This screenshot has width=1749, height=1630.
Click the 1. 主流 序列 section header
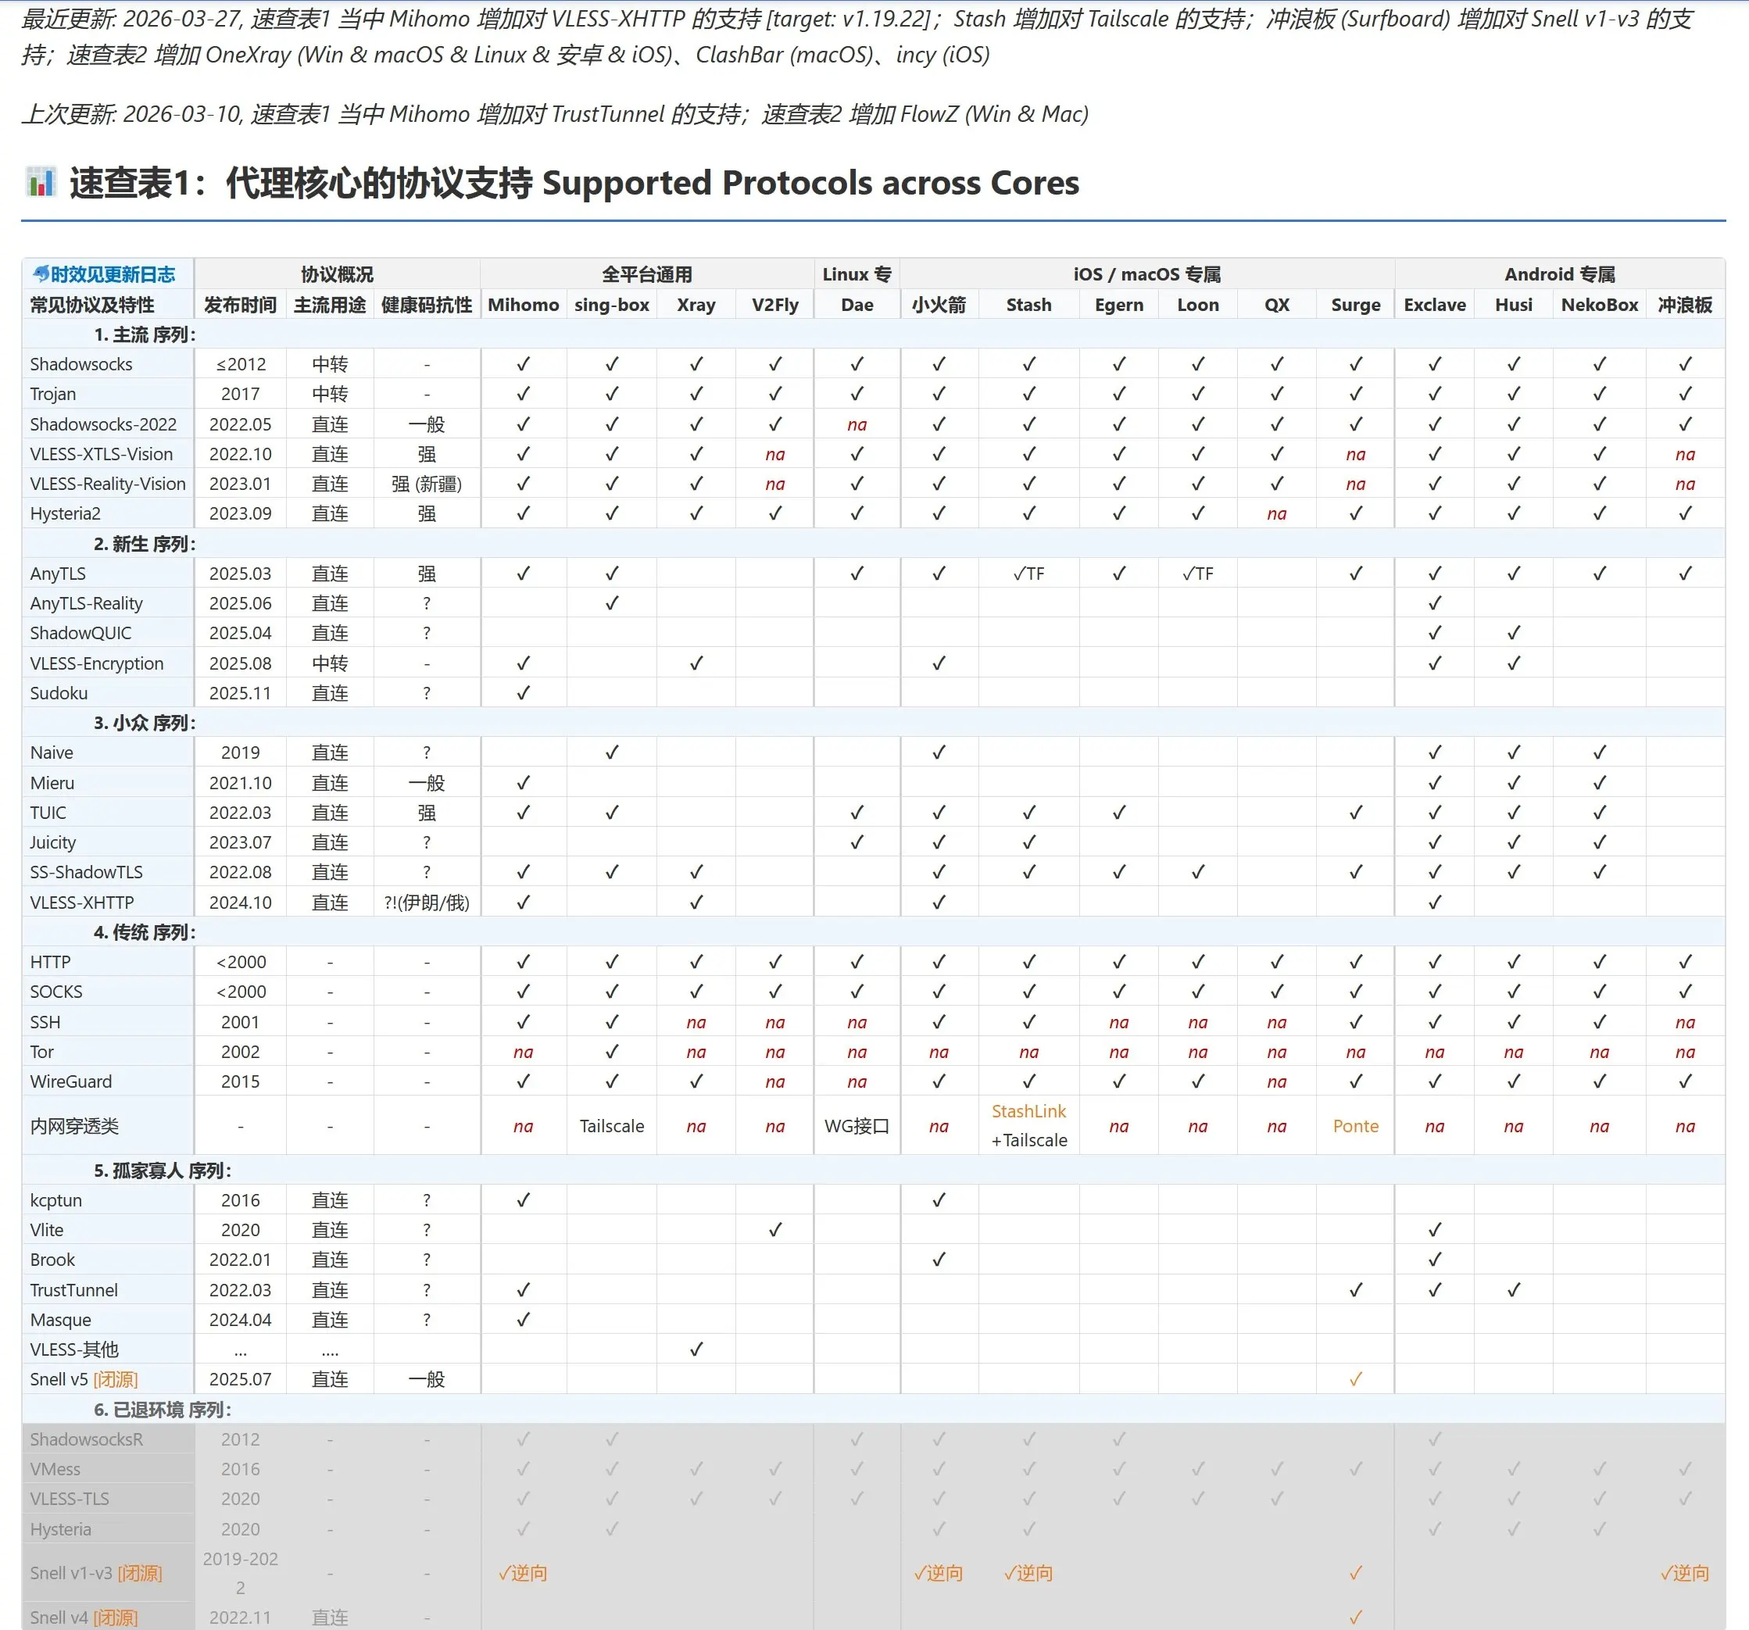click(146, 334)
